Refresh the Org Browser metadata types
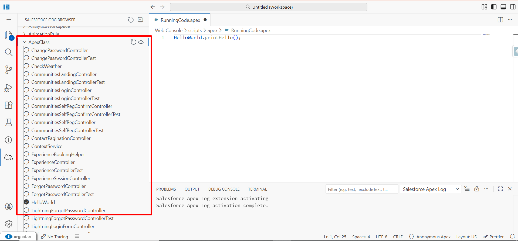The width and height of the screenshot is (518, 241). (131, 20)
